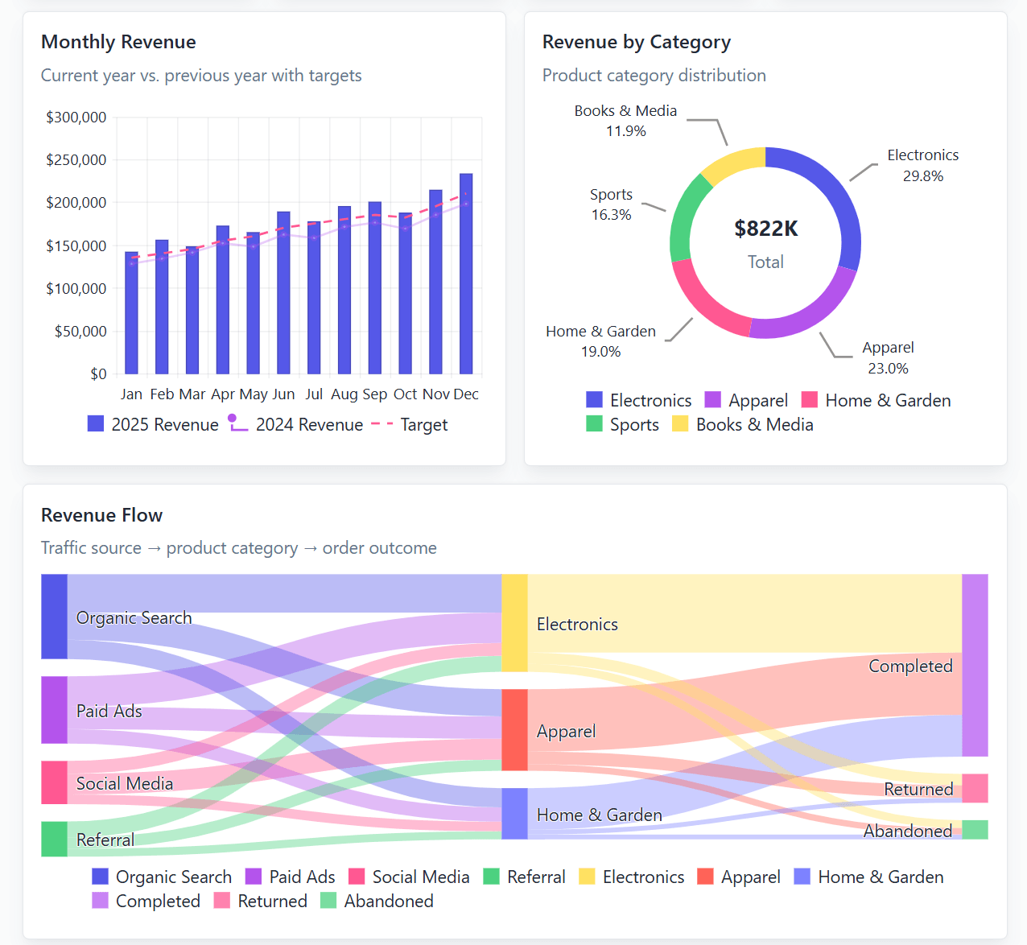Select the red Apparel Sankey node
This screenshot has height=945, width=1027.
pyautogui.click(x=514, y=730)
